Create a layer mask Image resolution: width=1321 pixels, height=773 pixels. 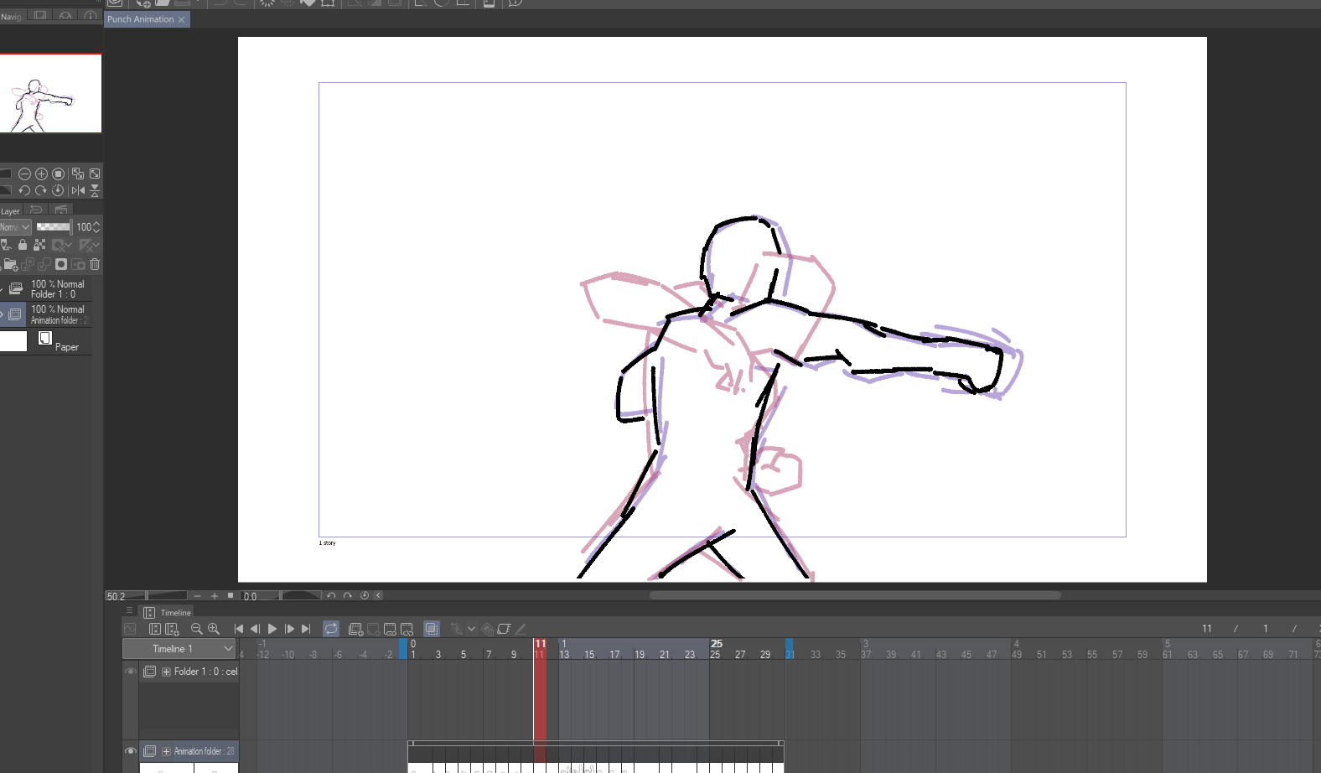point(61,264)
